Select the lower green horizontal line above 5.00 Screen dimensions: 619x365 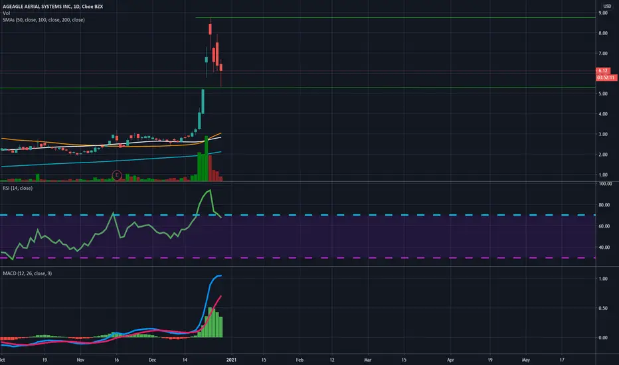298,88
